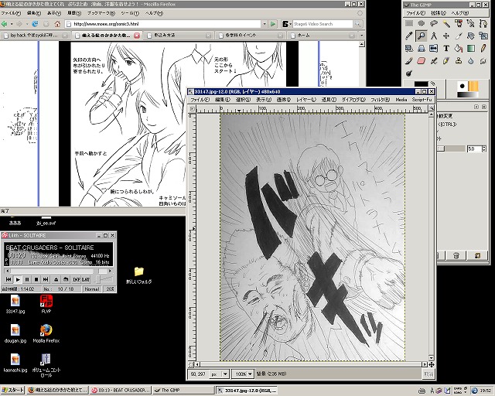This screenshot has width=495, height=396.
Task: Select the Paintbrush tool
Action: [x=409, y=60]
